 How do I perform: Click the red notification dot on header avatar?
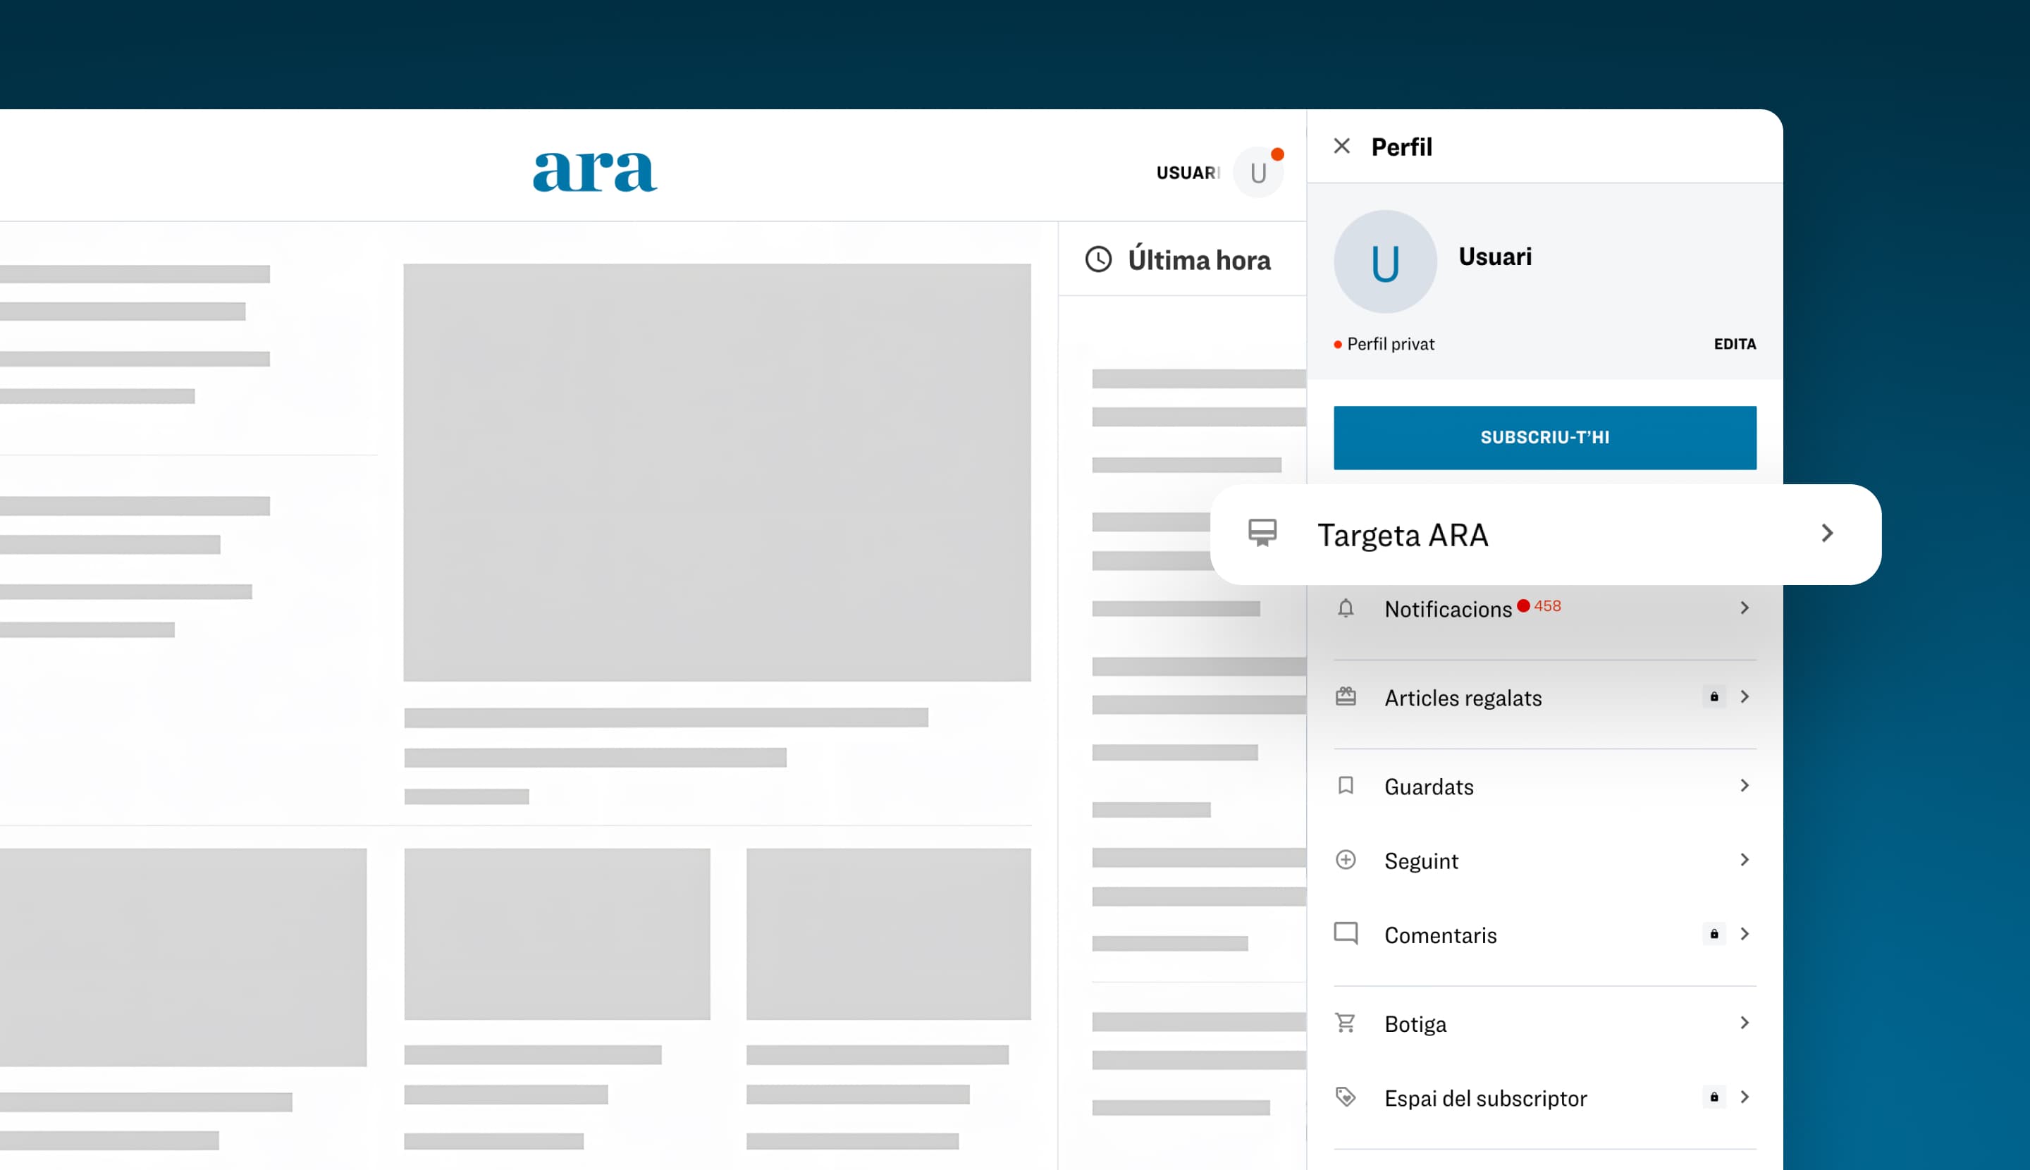coord(1277,154)
